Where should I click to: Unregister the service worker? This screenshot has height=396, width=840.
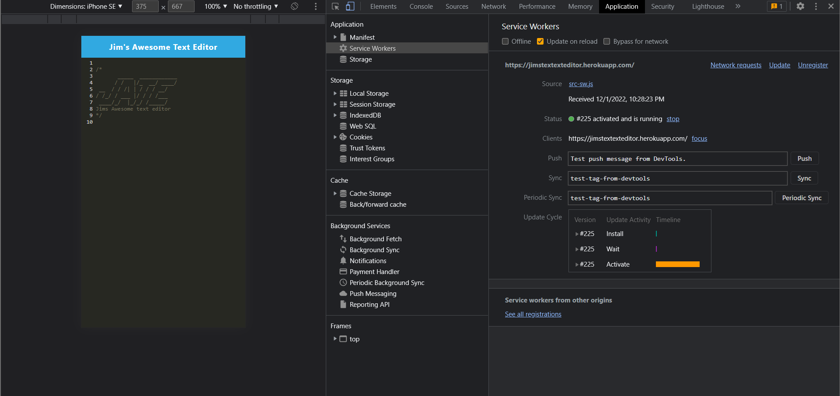[x=812, y=65]
